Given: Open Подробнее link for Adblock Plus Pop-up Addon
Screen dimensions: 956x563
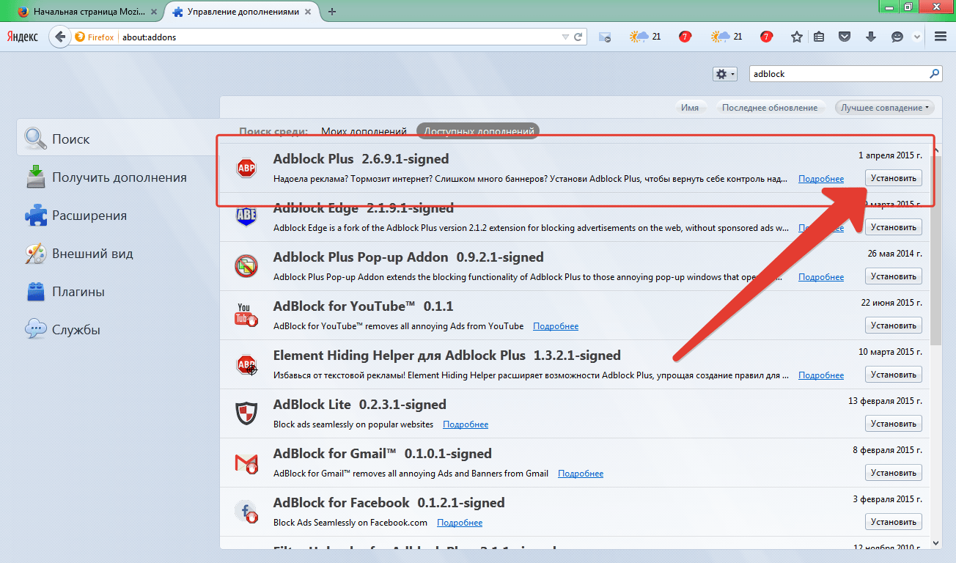Looking at the screenshot, I should point(821,277).
